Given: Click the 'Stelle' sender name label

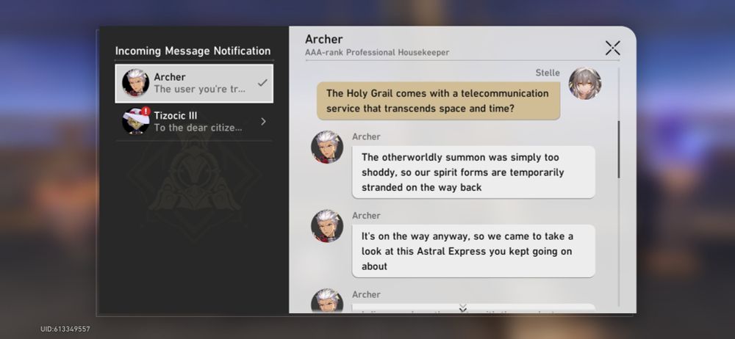Looking at the screenshot, I should (x=548, y=73).
